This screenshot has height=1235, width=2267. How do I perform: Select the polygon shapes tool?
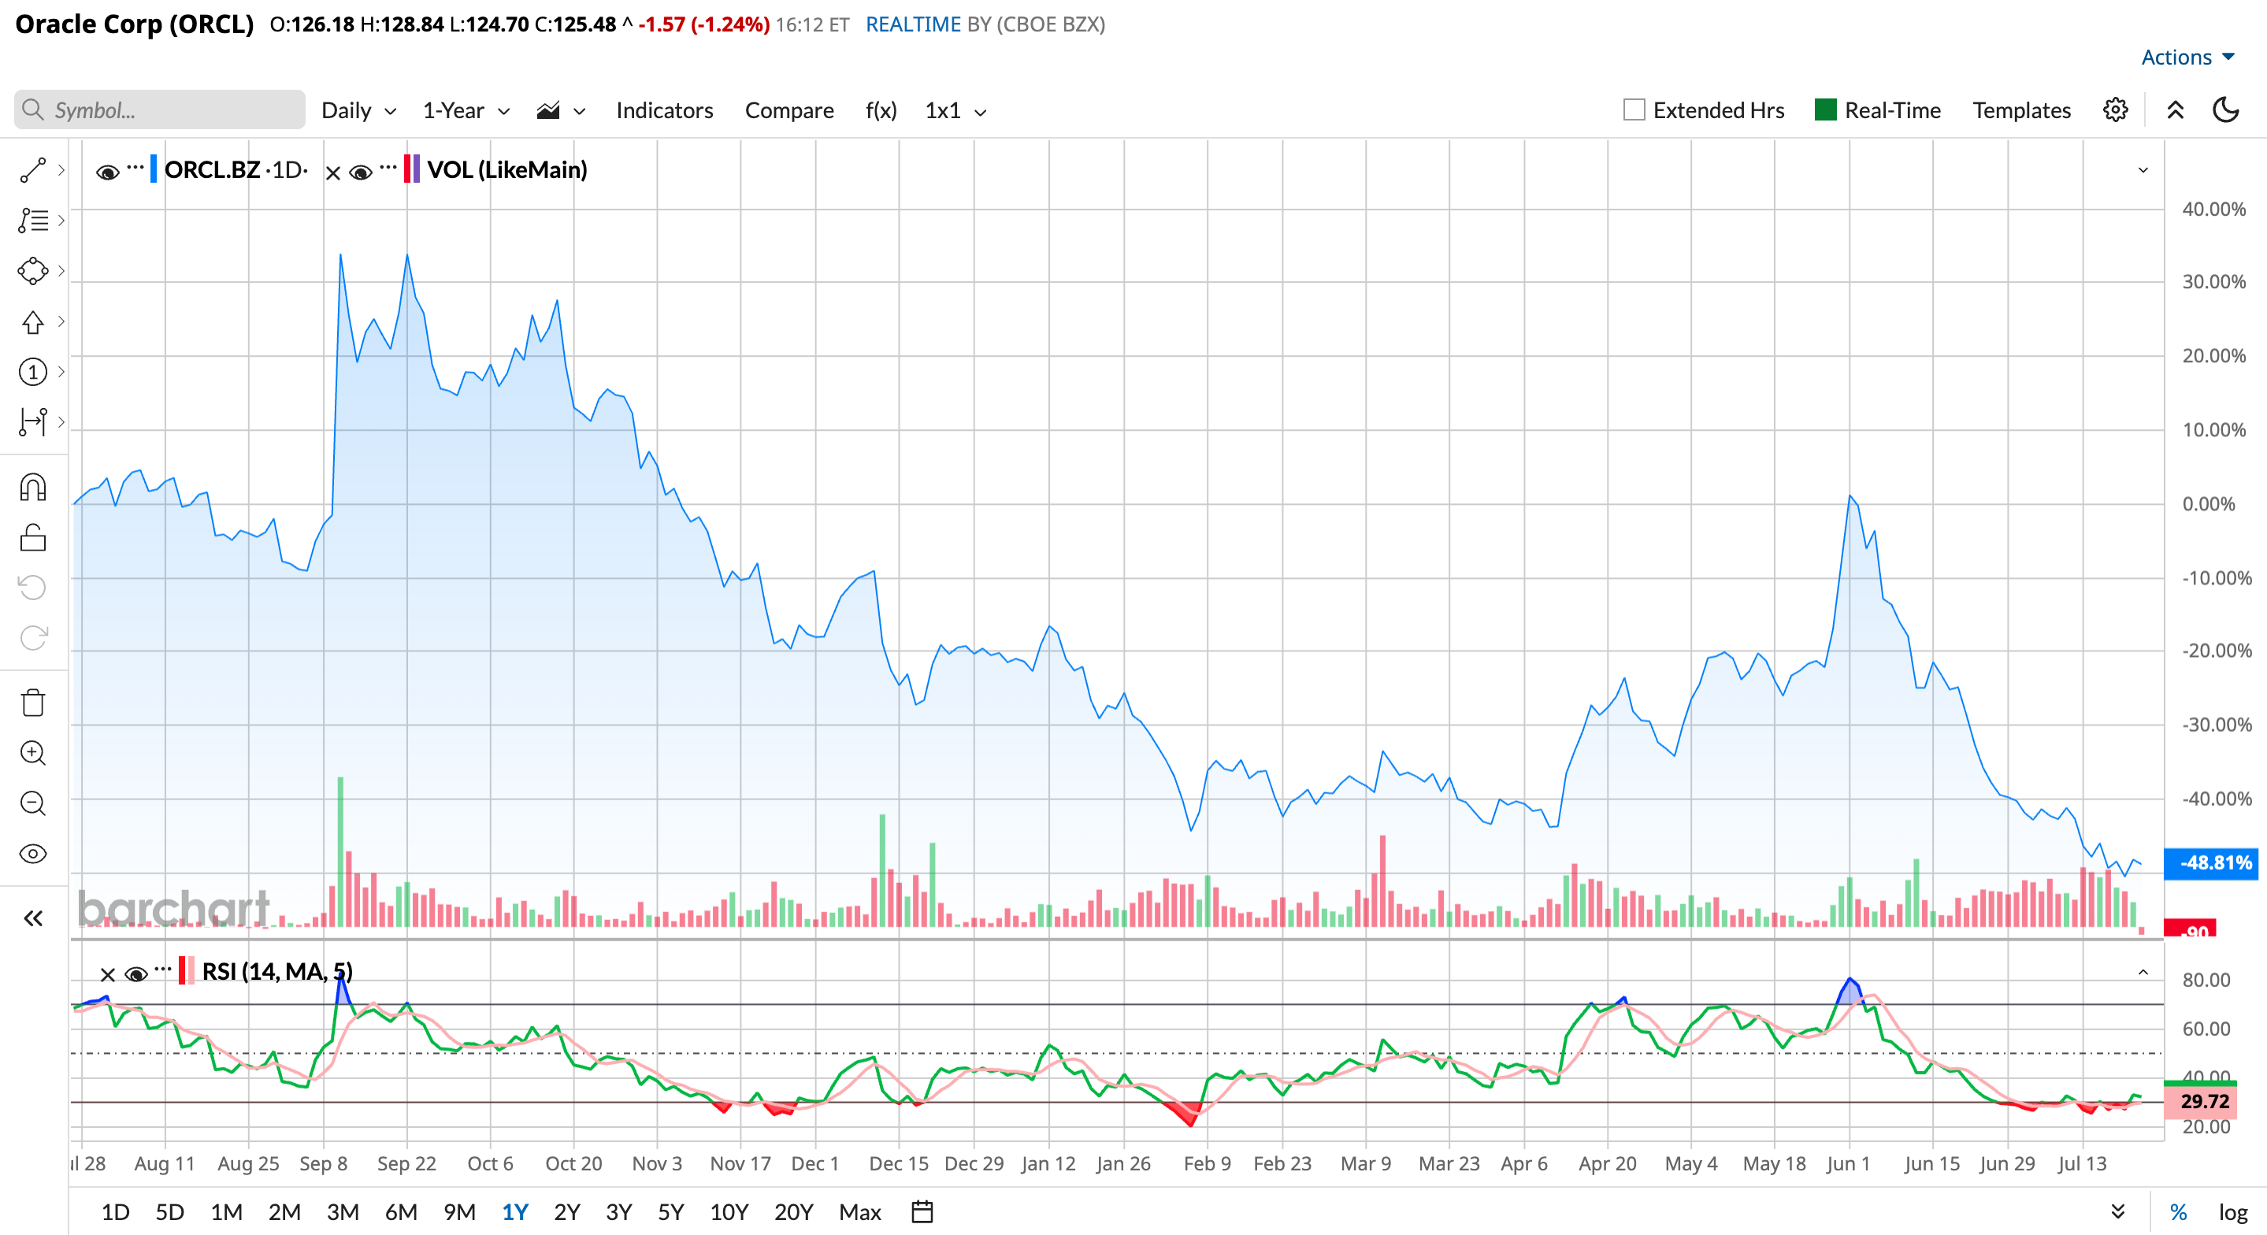point(32,270)
